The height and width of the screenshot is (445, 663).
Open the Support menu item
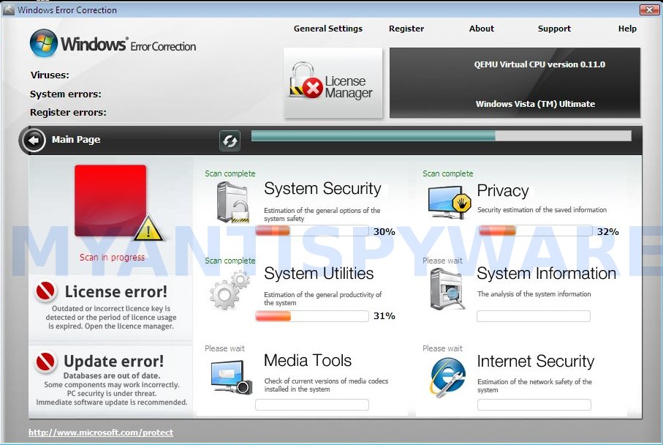[554, 29]
